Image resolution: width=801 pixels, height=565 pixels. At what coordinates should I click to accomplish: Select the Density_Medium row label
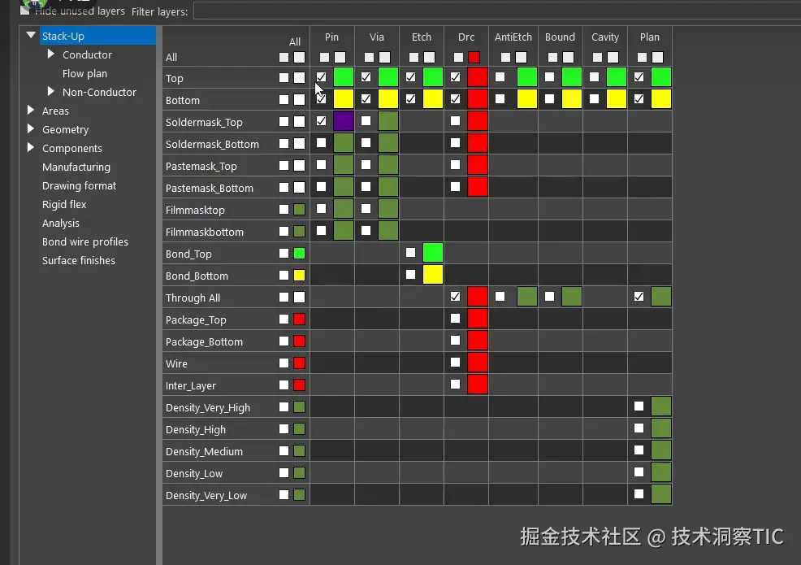click(x=204, y=451)
